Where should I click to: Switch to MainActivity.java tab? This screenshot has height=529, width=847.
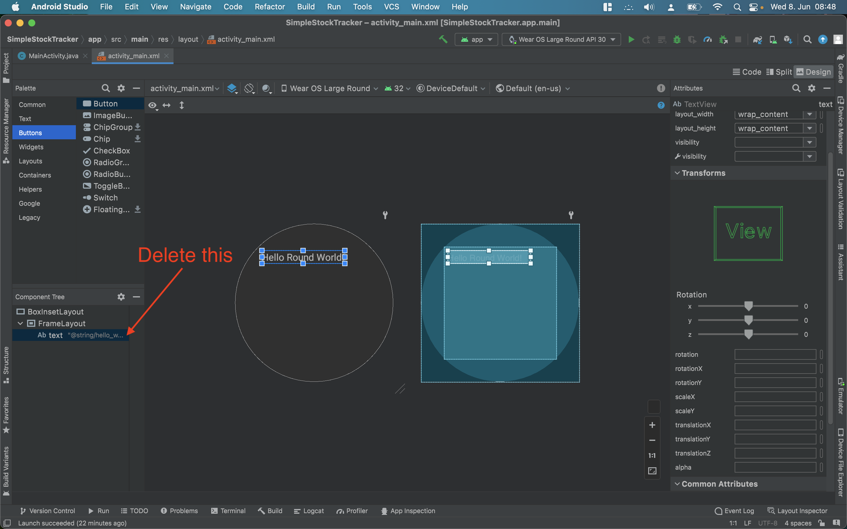tap(53, 56)
